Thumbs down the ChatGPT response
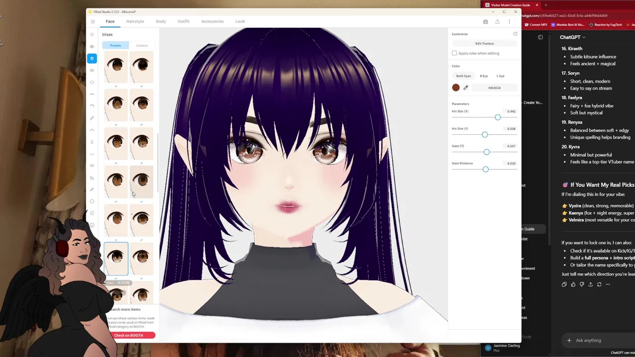Screen dimensions: 635x357 point(582,285)
